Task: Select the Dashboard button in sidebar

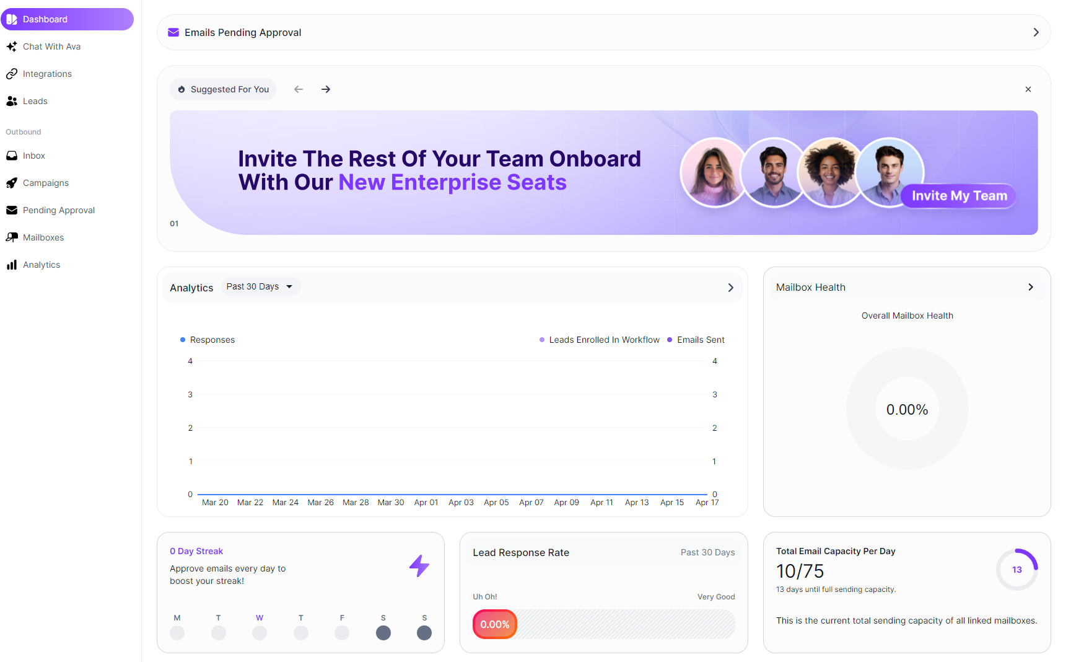Action: (67, 19)
